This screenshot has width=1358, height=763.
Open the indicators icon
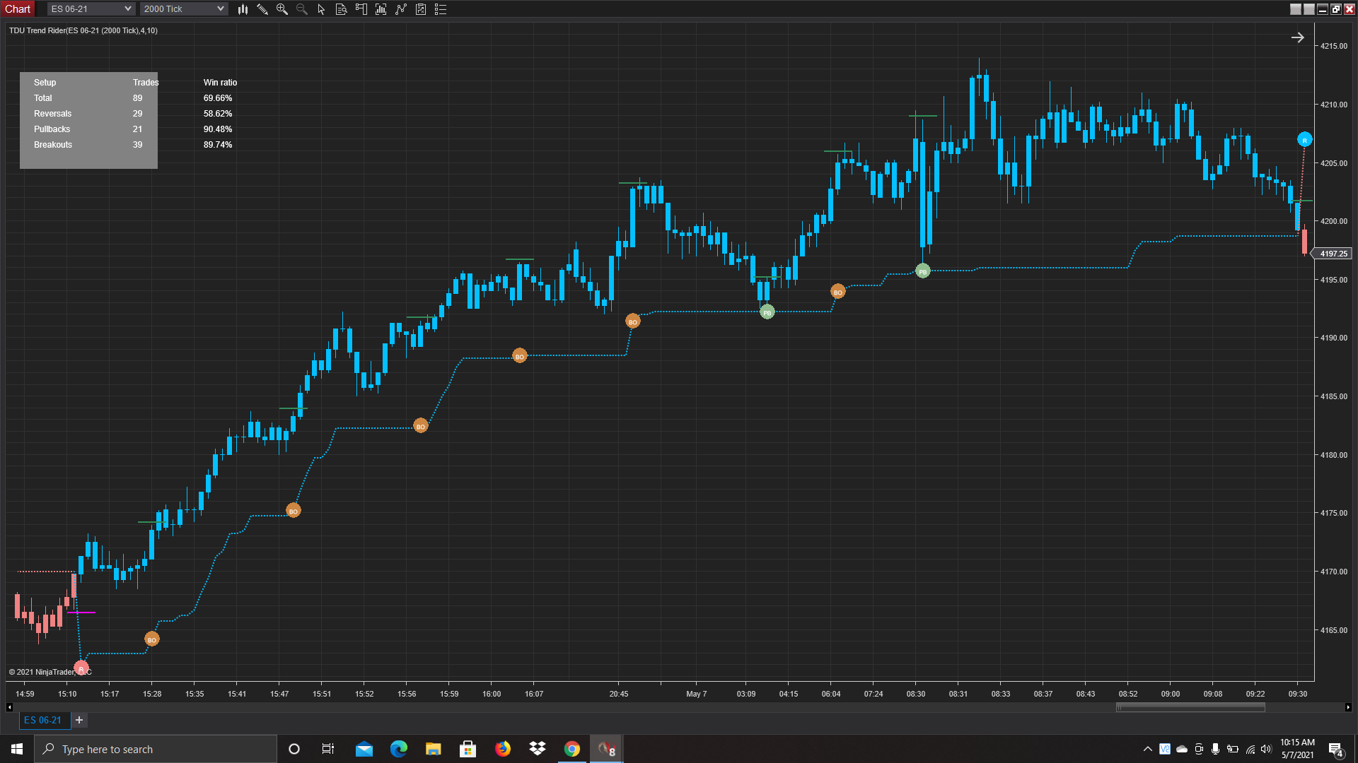pyautogui.click(x=381, y=9)
